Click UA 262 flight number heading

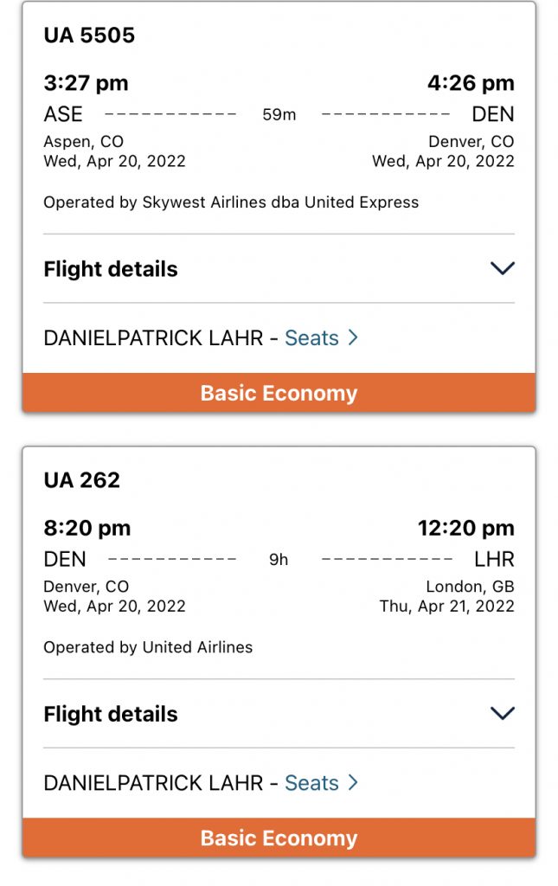[x=82, y=479]
